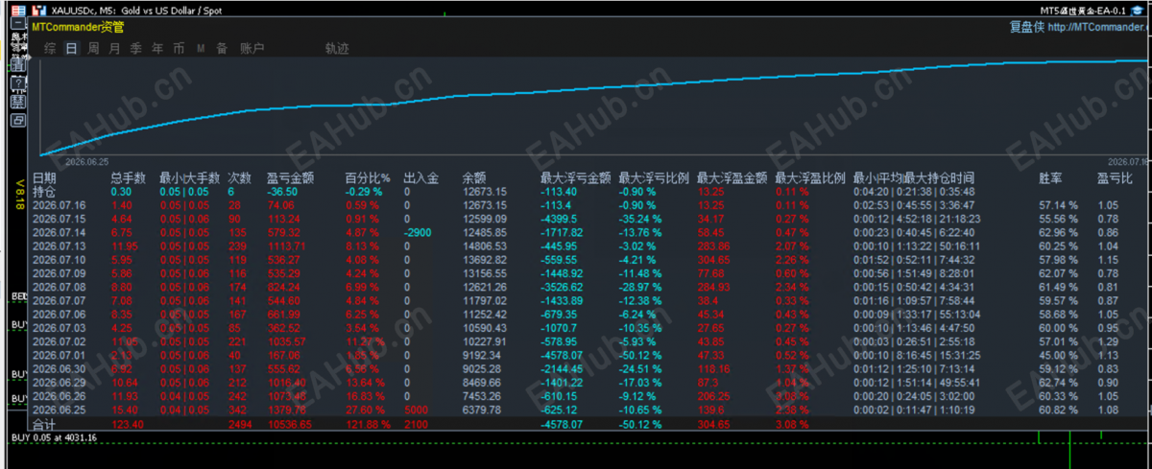Click the -2900 withdrawal value
The width and height of the screenshot is (1152, 469).
coord(418,232)
